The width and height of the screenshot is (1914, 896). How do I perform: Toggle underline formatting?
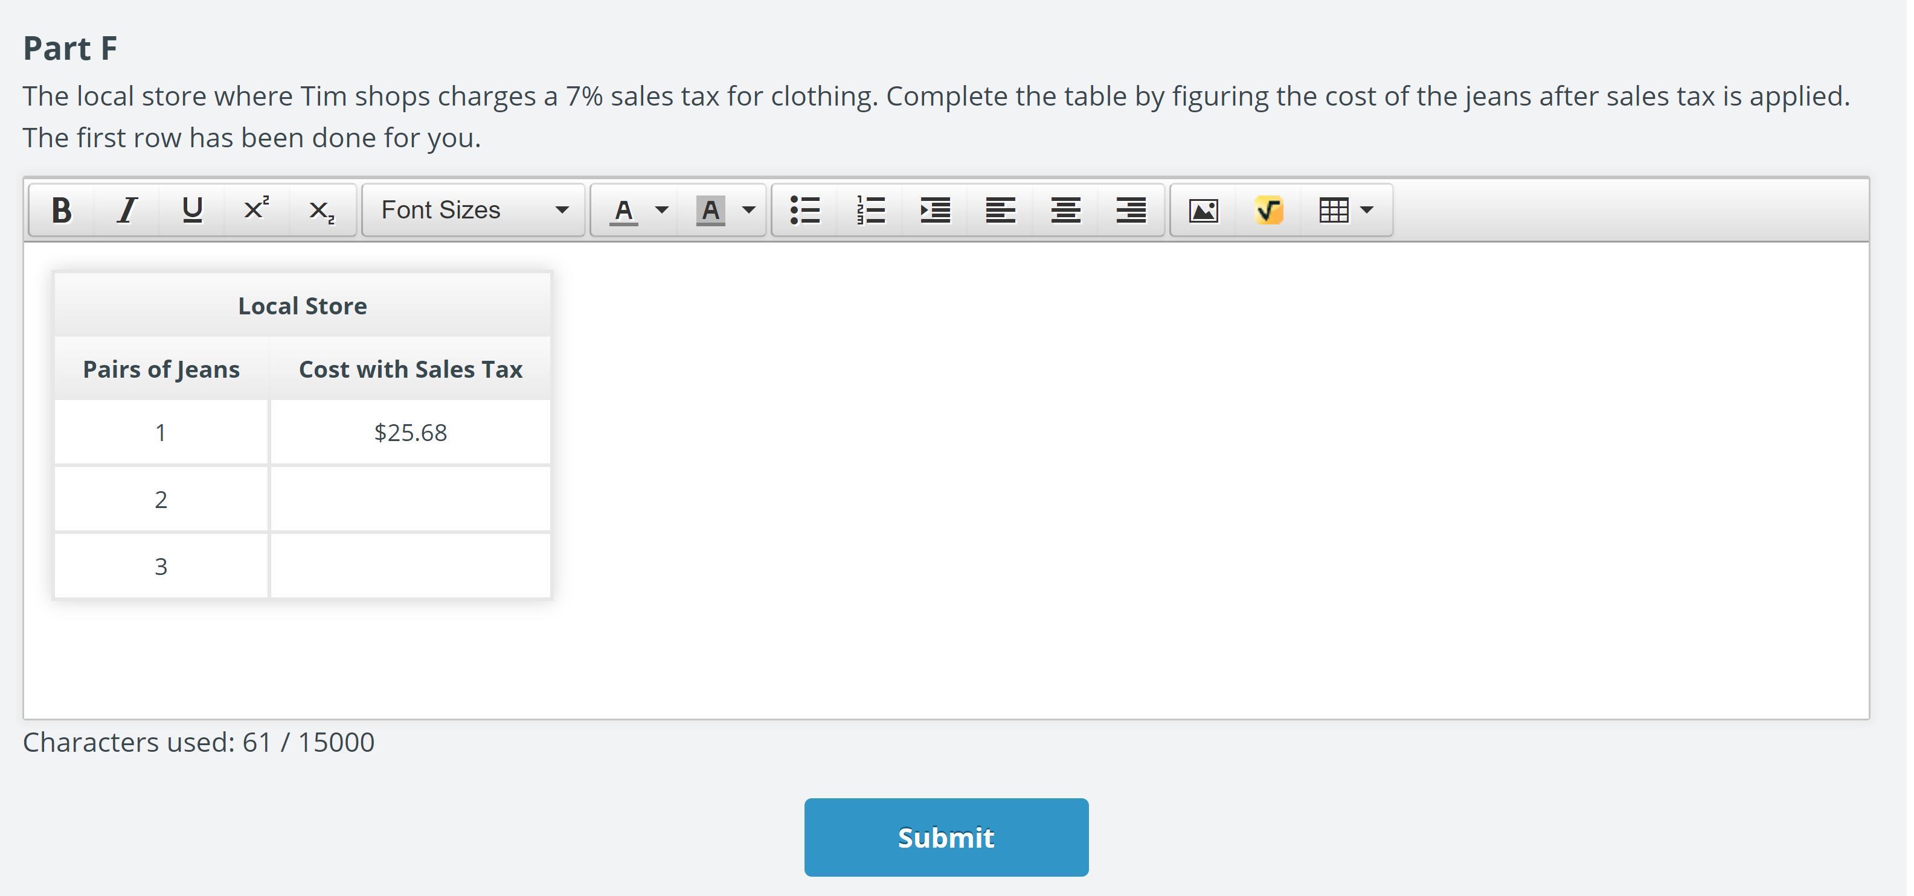(193, 210)
